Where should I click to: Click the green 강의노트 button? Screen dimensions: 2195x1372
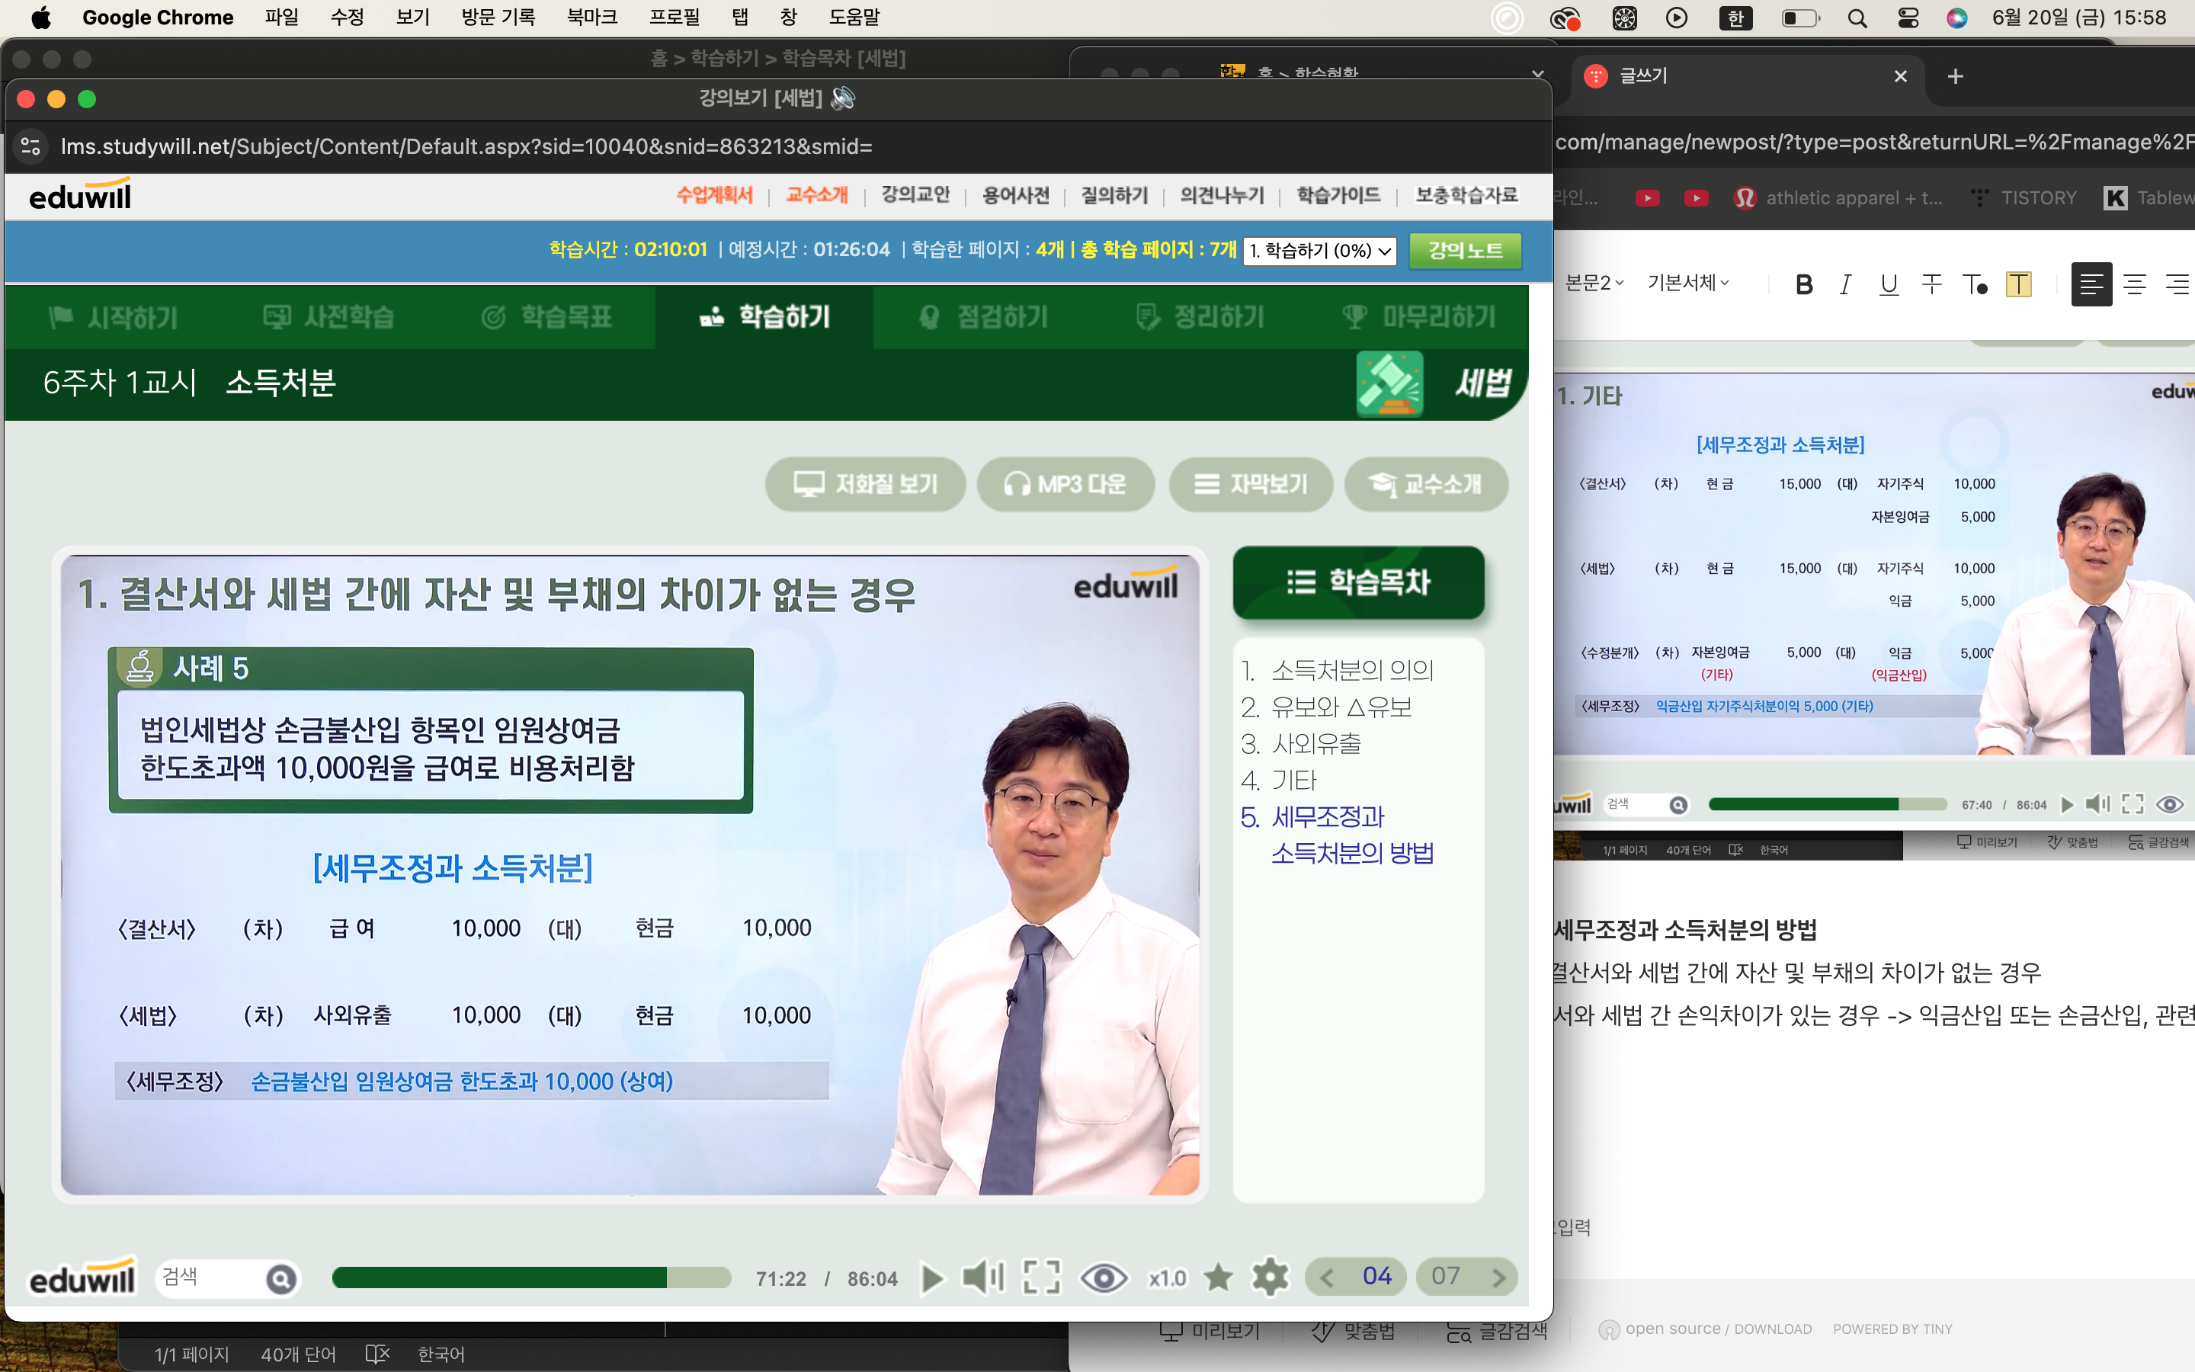click(x=1465, y=251)
